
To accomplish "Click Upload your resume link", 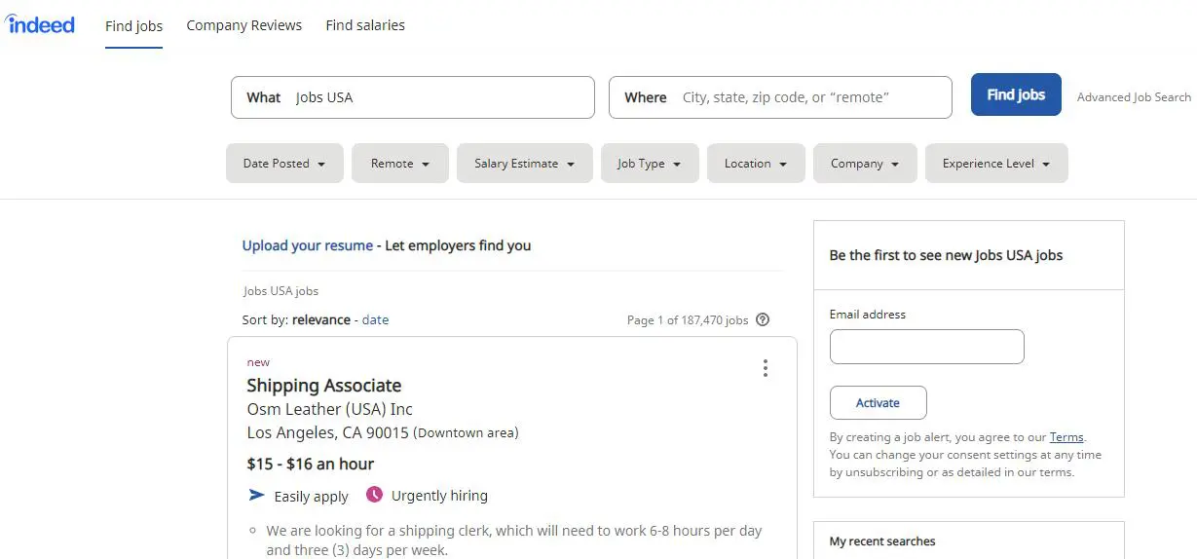I will click(x=308, y=245).
